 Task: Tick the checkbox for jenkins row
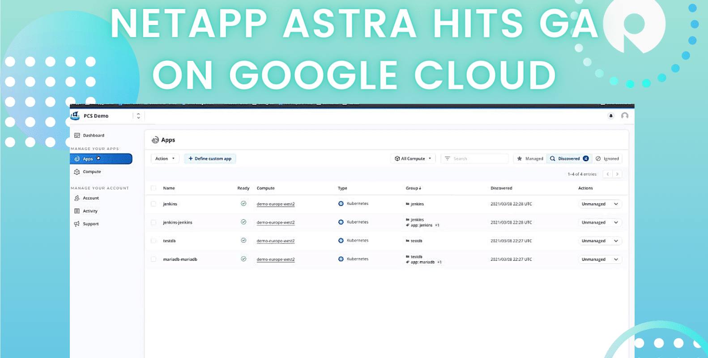(154, 204)
